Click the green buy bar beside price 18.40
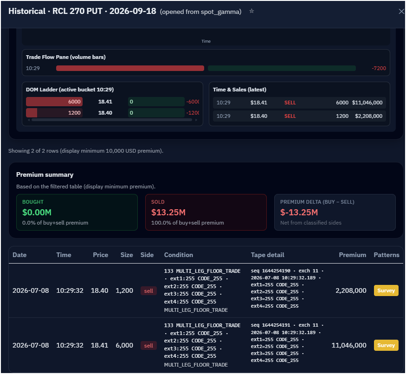 coord(156,113)
